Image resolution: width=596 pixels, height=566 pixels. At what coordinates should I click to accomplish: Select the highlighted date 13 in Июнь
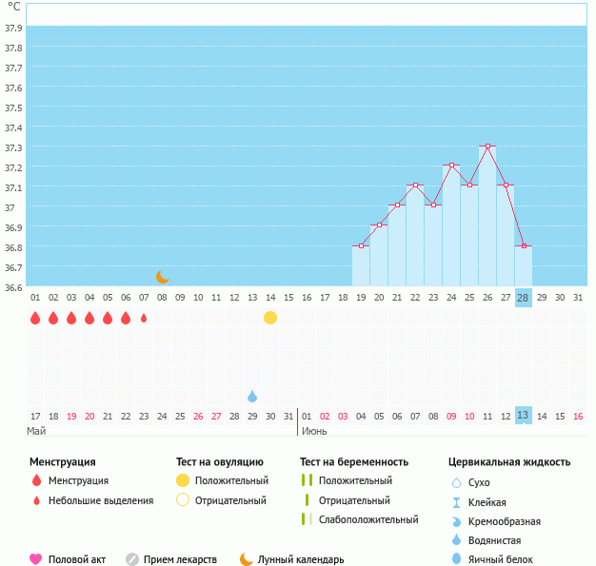pyautogui.click(x=523, y=416)
